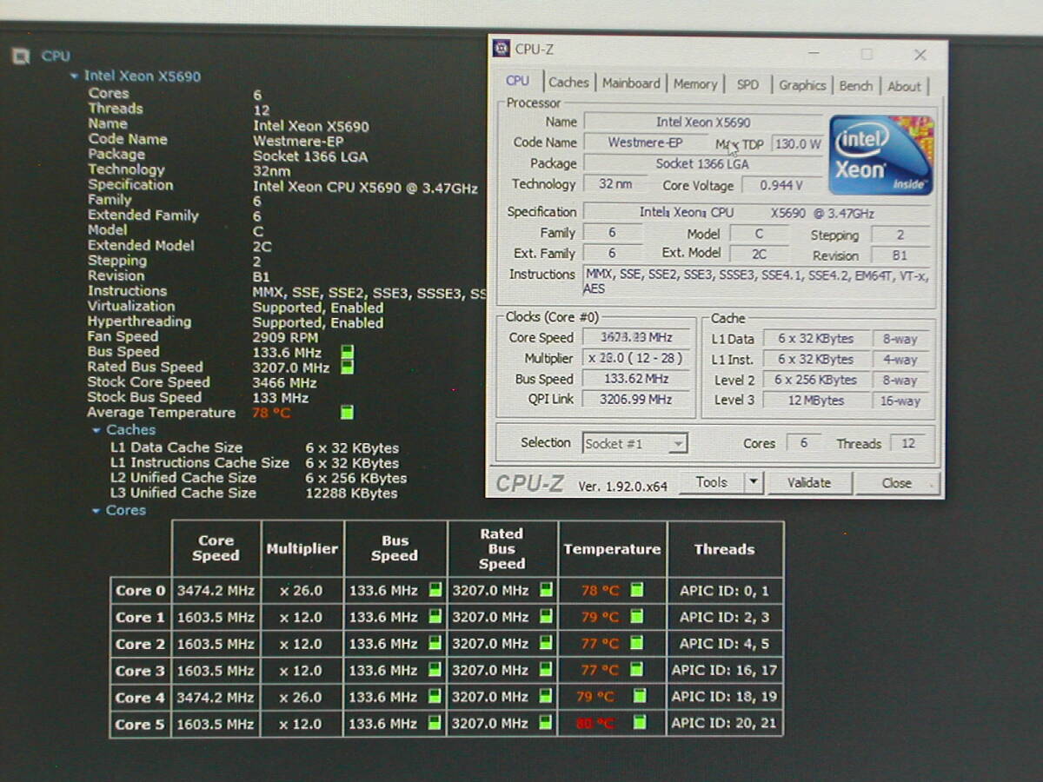
Task: Click the Level 3 cache value 12 MBytes
Action: pyautogui.click(x=816, y=401)
